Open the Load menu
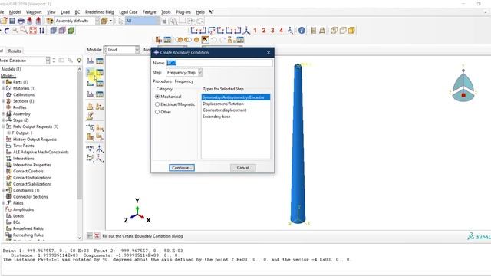The image size is (491, 276). click(65, 12)
